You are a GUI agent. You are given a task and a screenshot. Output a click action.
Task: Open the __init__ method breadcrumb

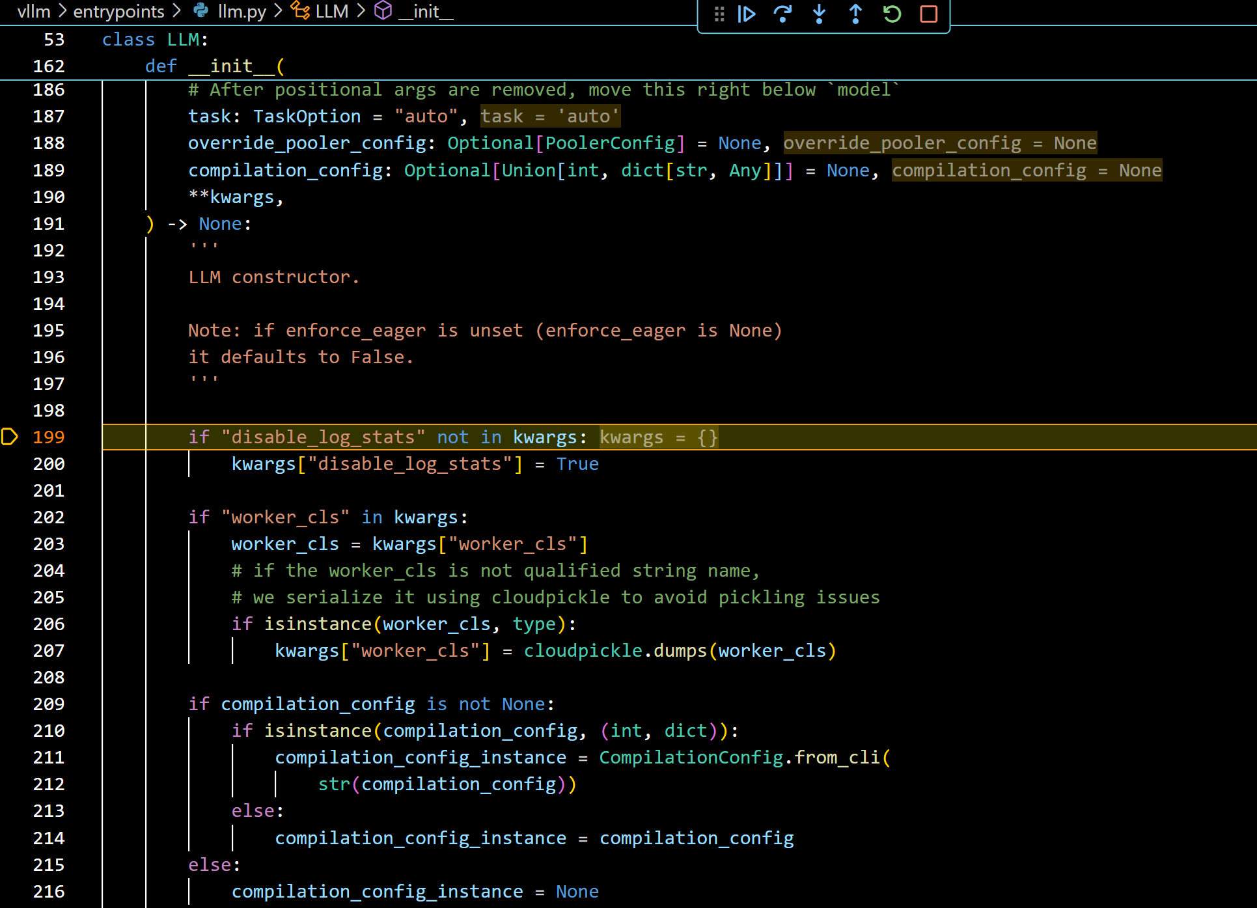[426, 11]
